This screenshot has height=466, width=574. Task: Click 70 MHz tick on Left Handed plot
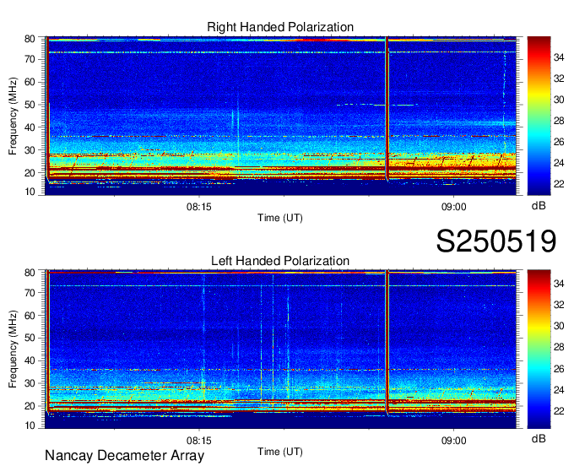30,293
